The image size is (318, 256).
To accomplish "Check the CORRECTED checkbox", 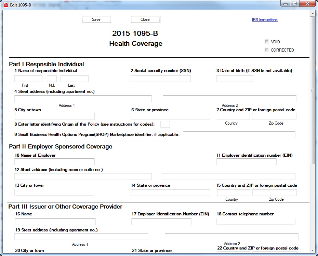I will pos(267,50).
